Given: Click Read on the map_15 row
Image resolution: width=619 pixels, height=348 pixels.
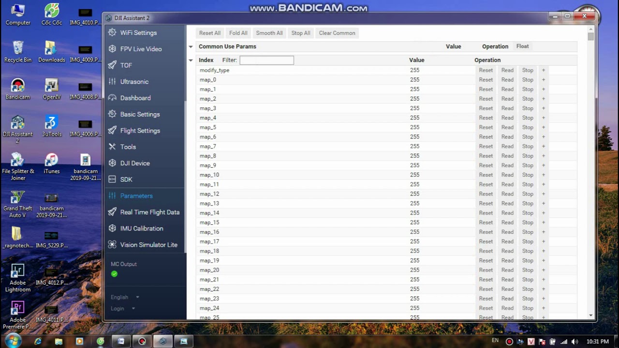Looking at the screenshot, I should 507,222.
